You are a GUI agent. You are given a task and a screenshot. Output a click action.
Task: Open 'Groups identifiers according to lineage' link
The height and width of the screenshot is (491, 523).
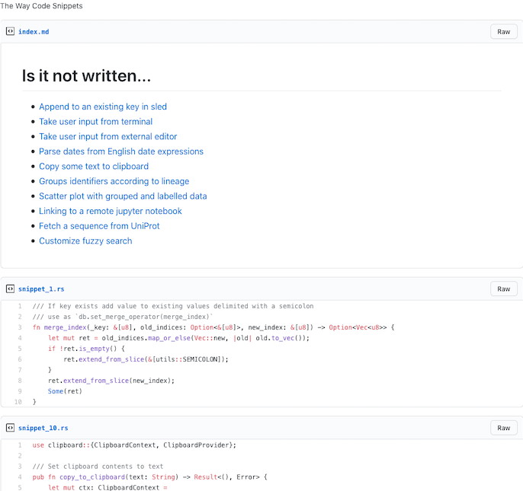pyautogui.click(x=114, y=181)
